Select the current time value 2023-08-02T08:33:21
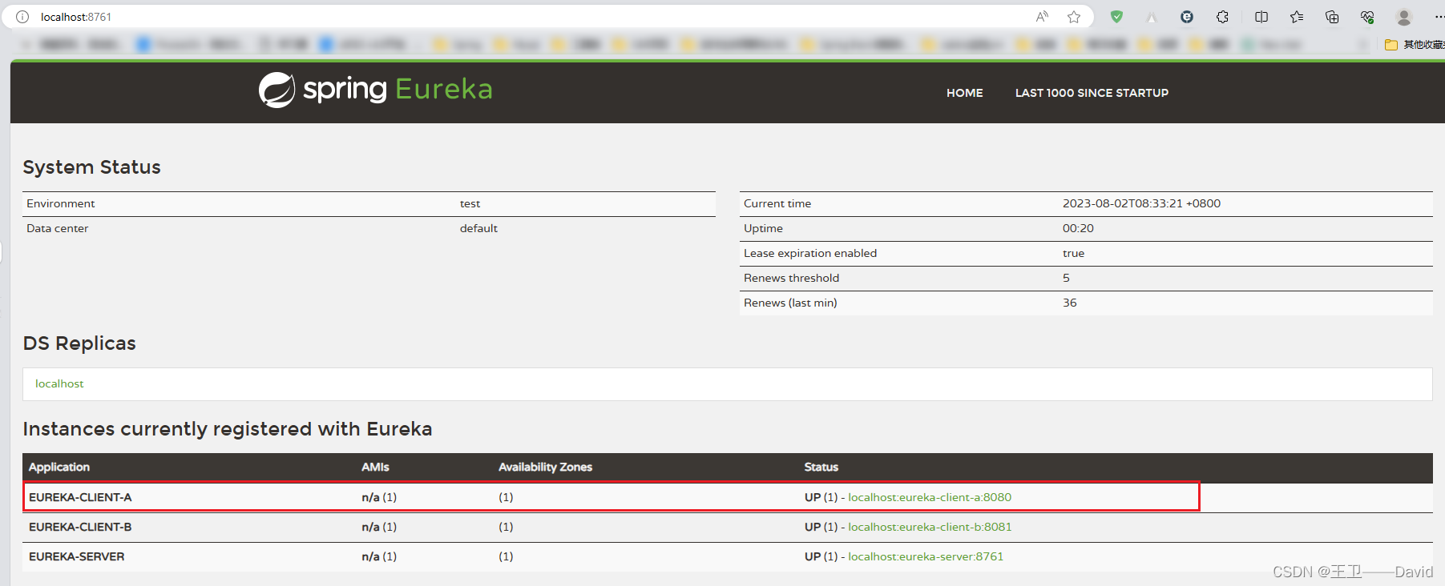The height and width of the screenshot is (586, 1445). (1141, 203)
